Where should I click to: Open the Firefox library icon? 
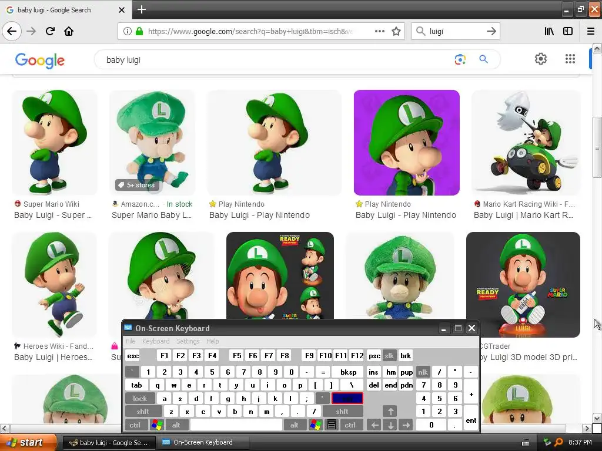549,31
